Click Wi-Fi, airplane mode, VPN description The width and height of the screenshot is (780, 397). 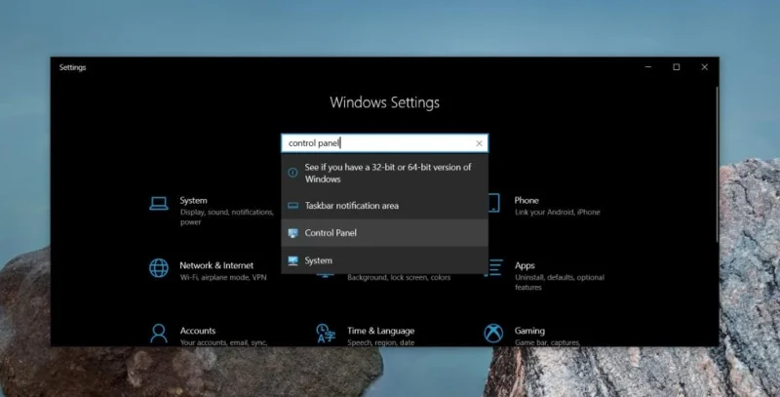(x=223, y=278)
